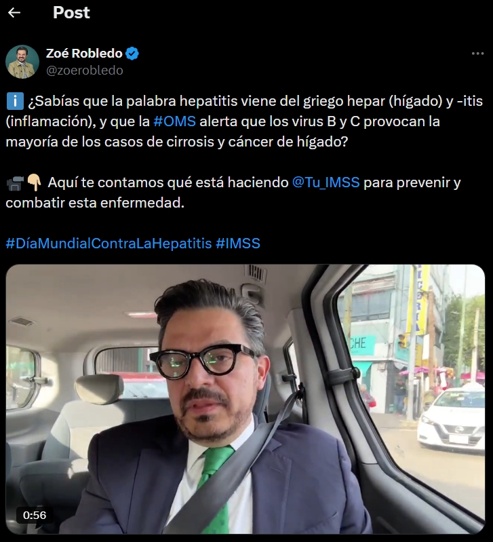Click the white car in the video
493x542 pixels.
click(x=451, y=419)
